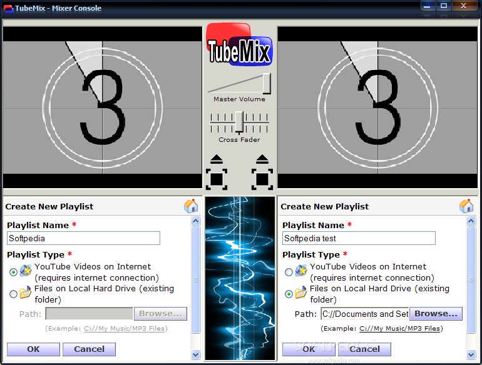Click the right panel scrollbar thumb

tap(471, 280)
